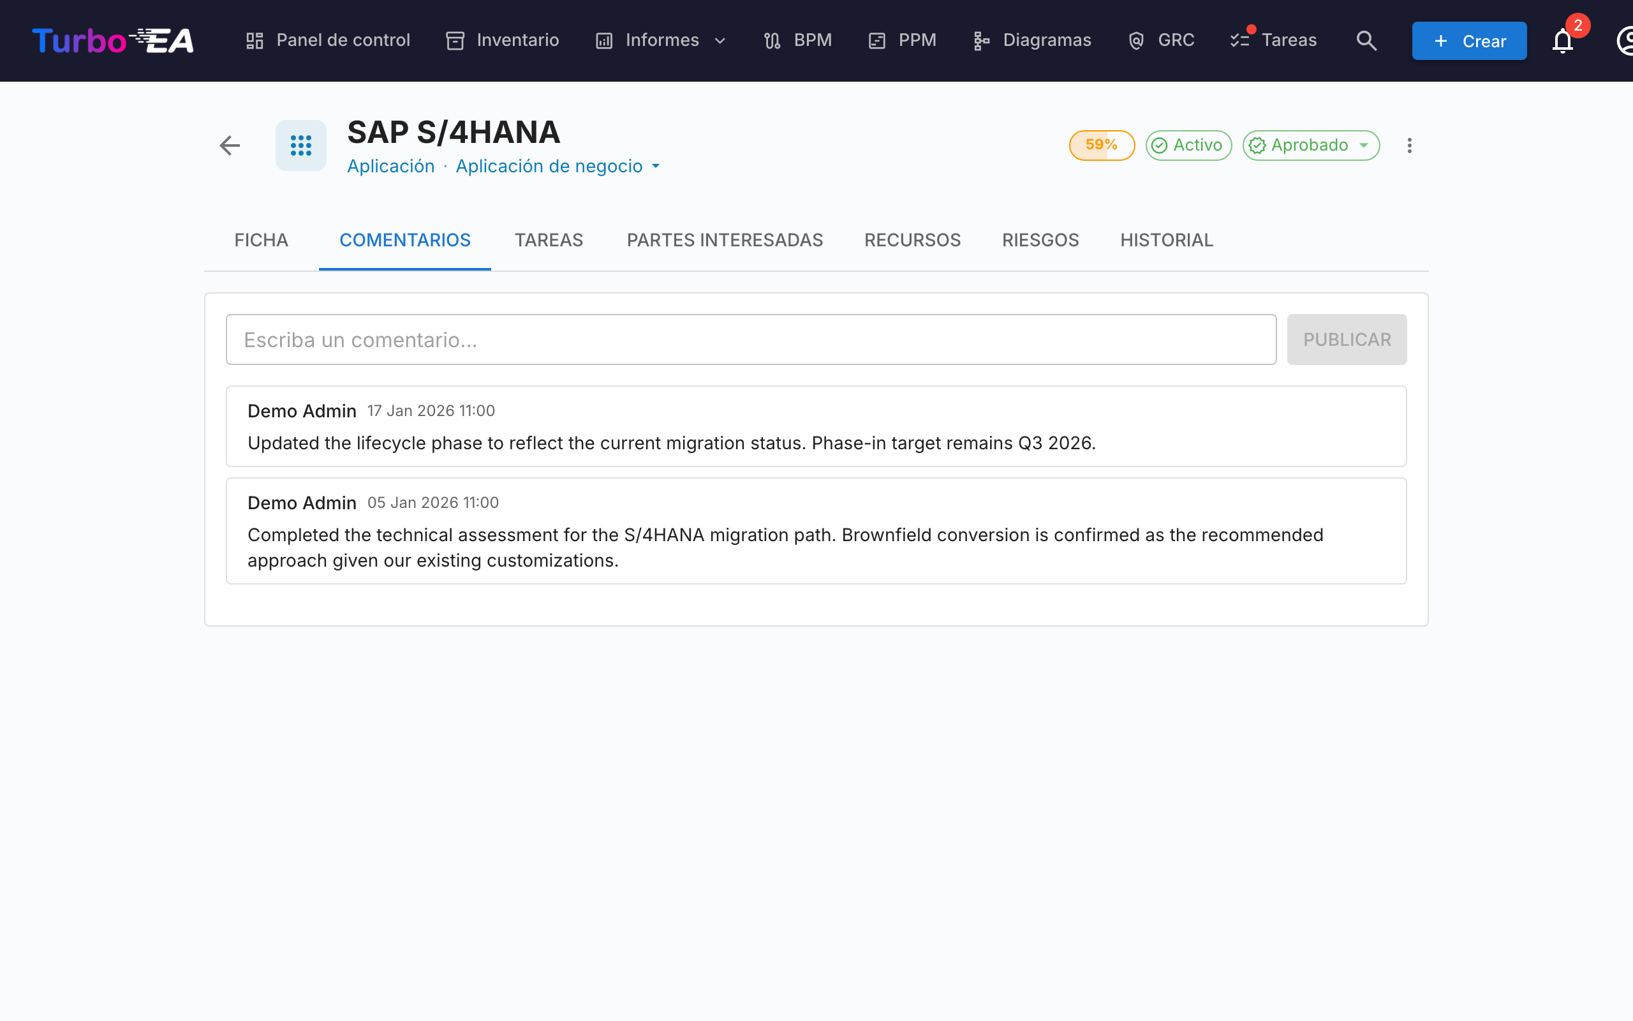
Task: Open the RECURSOS tab
Action: coord(912,241)
